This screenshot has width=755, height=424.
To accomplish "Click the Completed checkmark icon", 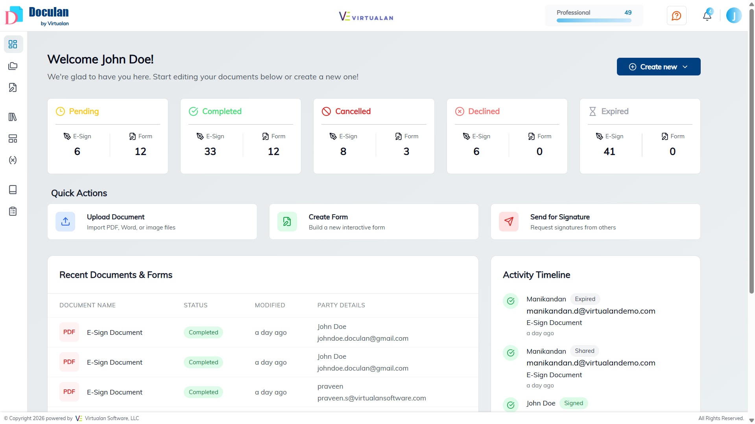I will pyautogui.click(x=193, y=111).
